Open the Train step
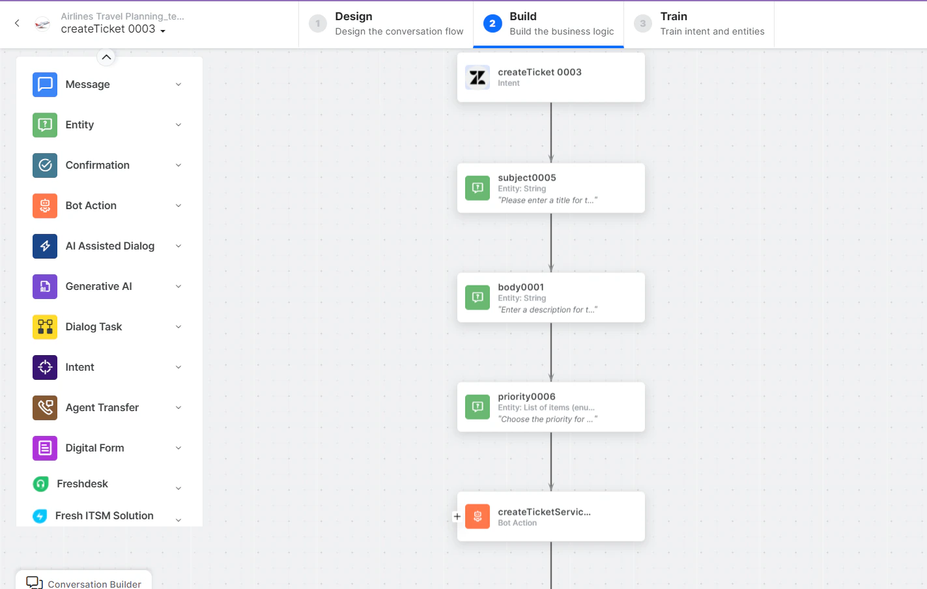 700,23
